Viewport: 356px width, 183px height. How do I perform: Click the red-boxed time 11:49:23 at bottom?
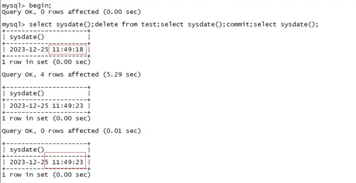[68, 162]
